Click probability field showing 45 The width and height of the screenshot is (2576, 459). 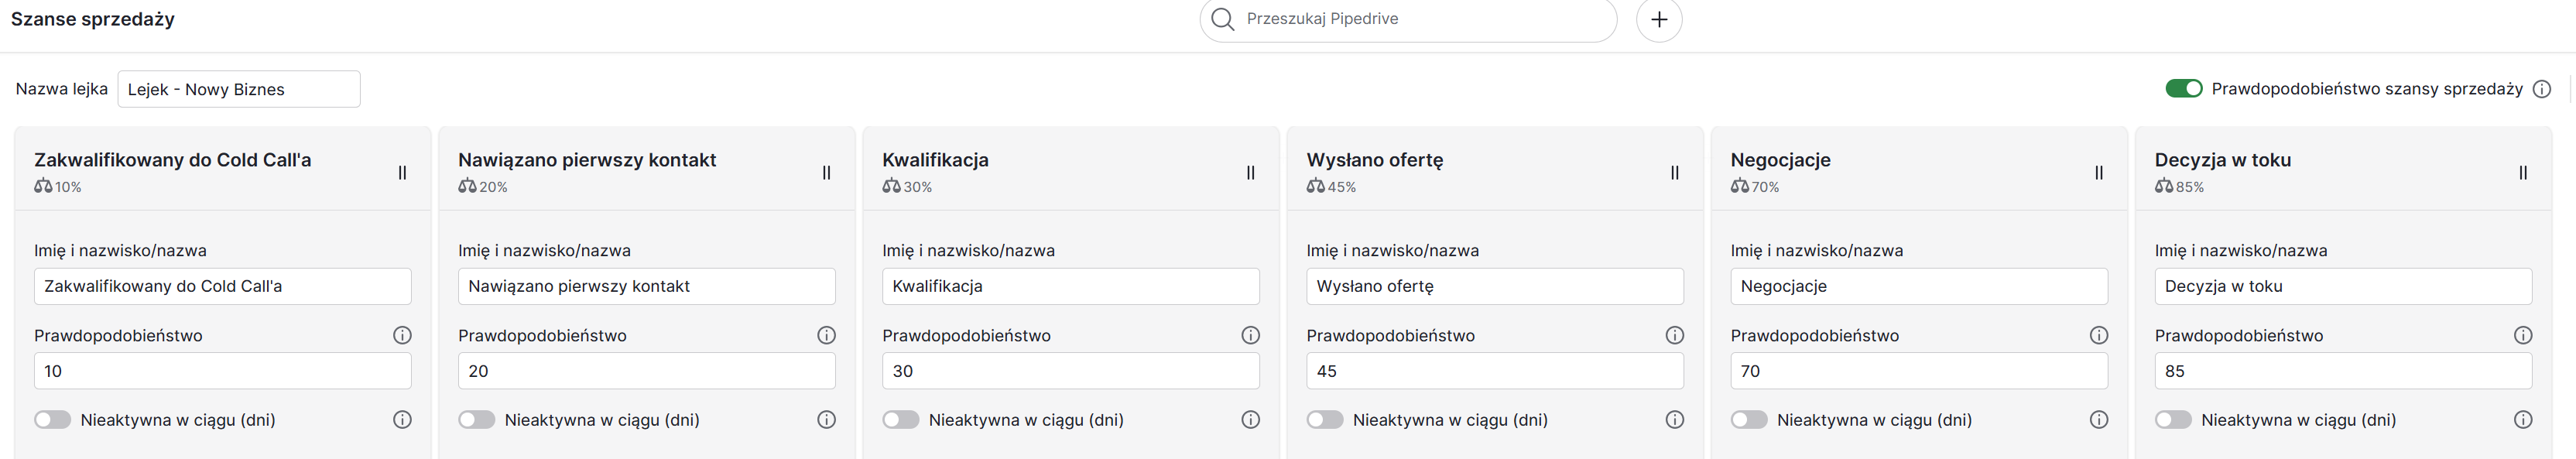point(1494,371)
